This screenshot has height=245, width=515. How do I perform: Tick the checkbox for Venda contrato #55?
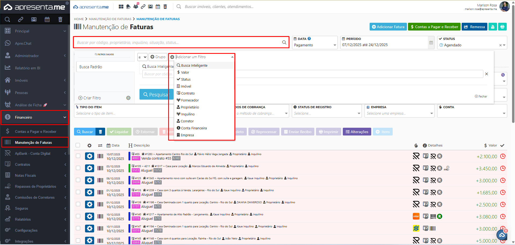78,156
